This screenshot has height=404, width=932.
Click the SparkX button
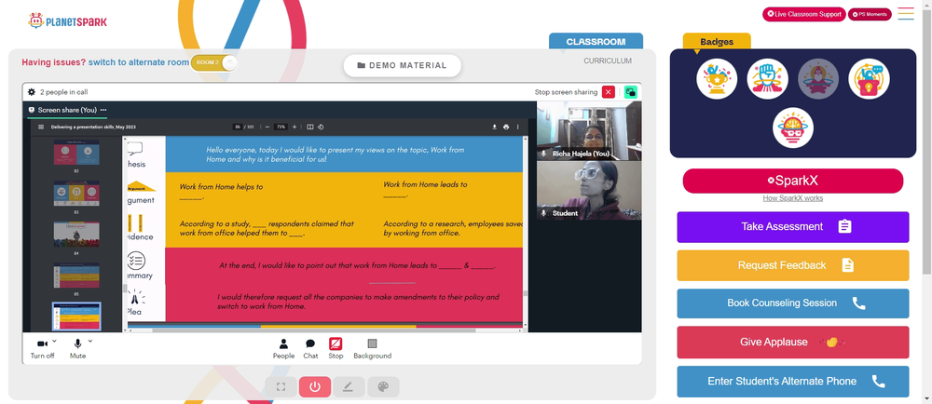pos(793,181)
